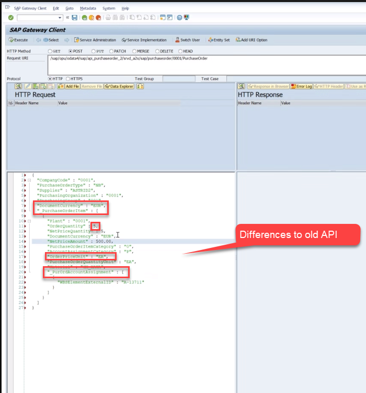Click the Last Page icon
This screenshot has width=366, height=393.
coord(153,18)
